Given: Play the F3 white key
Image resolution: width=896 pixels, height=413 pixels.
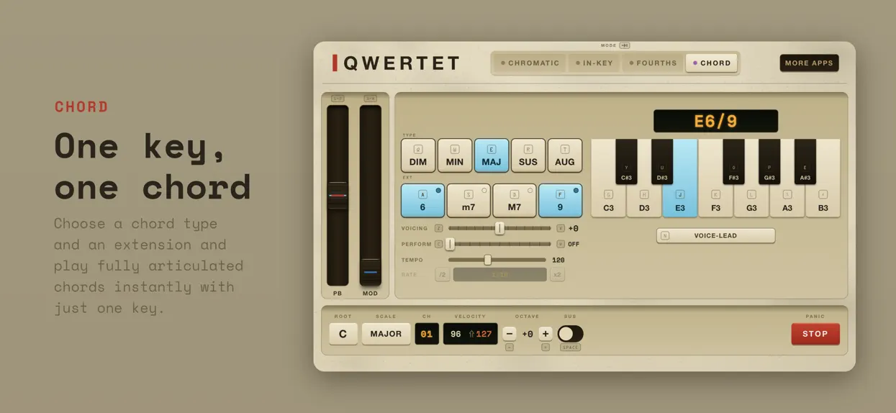Looking at the screenshot, I should point(715,202).
